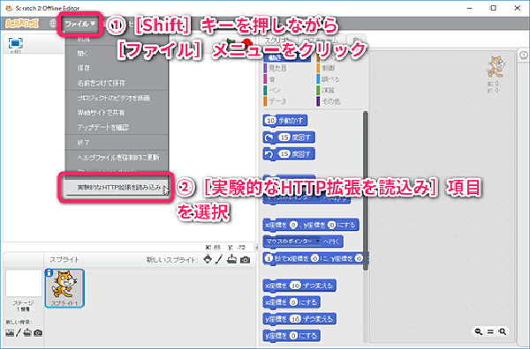Select 名前をつけて保存 menu entry

(x=101, y=83)
